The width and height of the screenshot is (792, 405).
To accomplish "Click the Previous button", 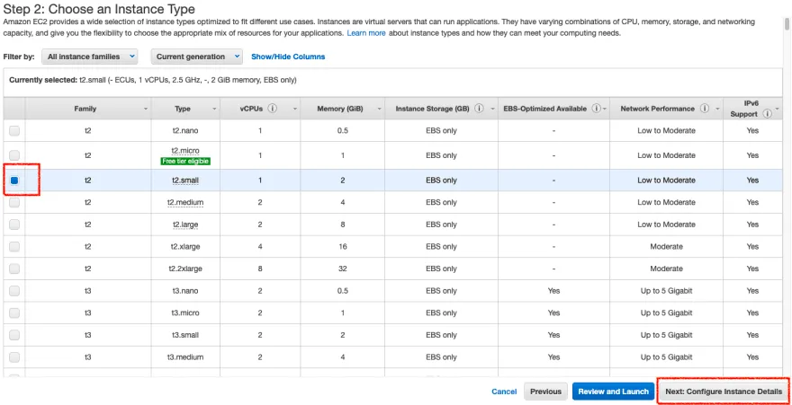I will [545, 392].
